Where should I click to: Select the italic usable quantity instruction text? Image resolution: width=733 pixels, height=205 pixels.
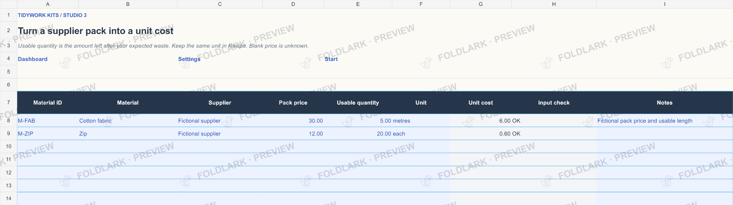163,46
